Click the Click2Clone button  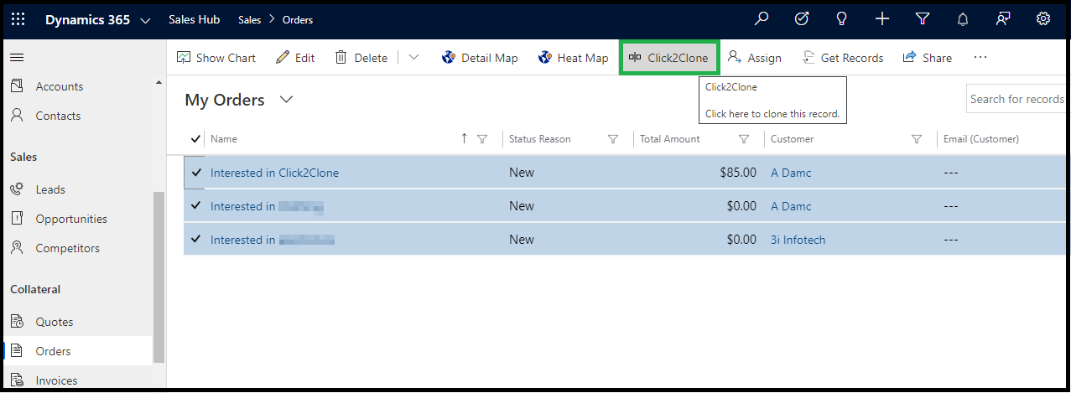click(x=668, y=58)
